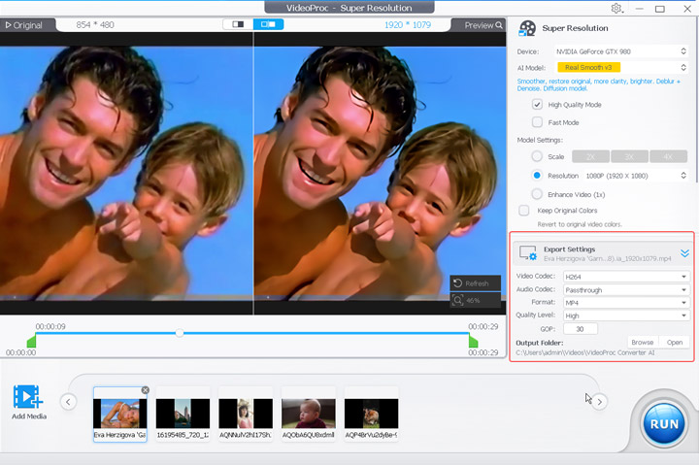Go to previous media with left arrow
This screenshot has height=465, width=699.
(x=68, y=402)
